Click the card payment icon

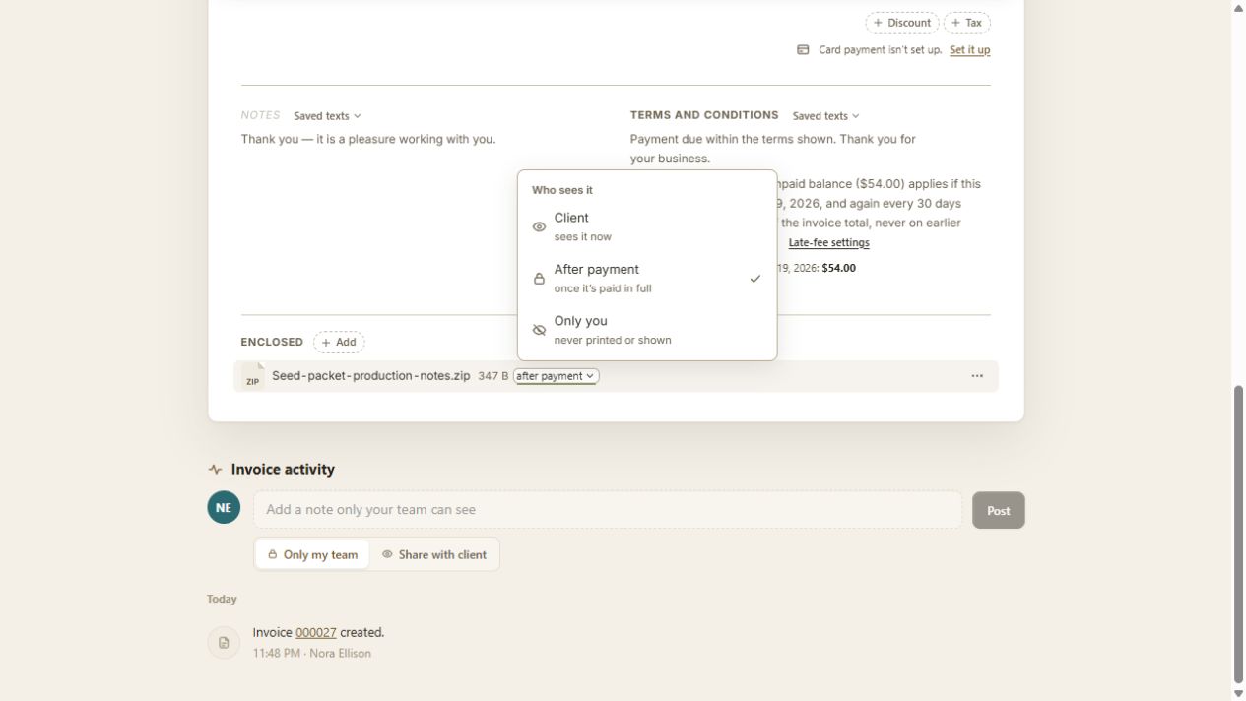click(803, 50)
